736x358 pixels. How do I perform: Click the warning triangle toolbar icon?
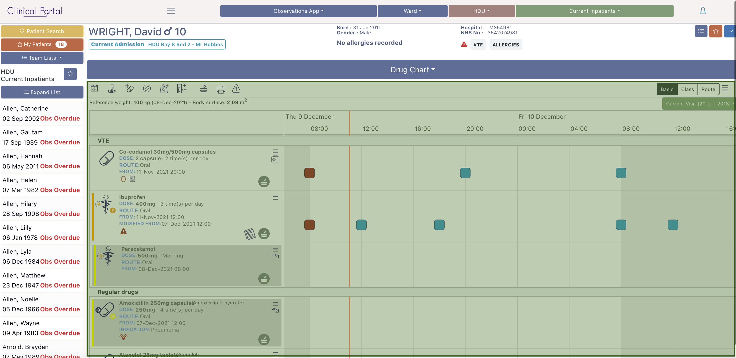pyautogui.click(x=236, y=89)
